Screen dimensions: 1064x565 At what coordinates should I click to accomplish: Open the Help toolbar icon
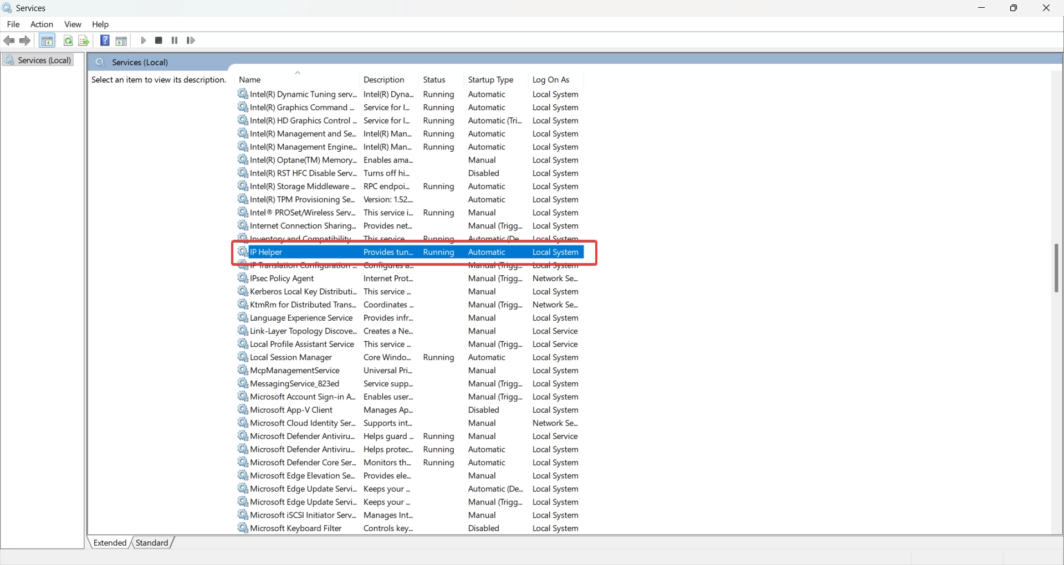pos(105,40)
